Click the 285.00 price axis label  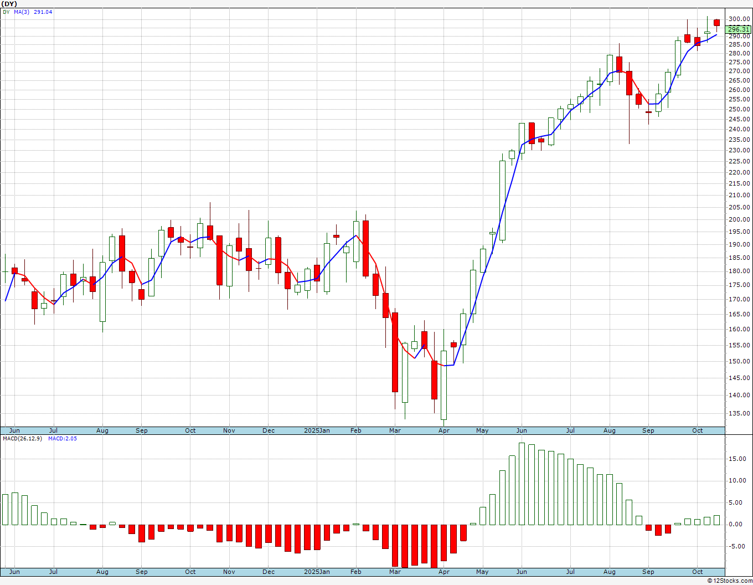[x=739, y=45]
